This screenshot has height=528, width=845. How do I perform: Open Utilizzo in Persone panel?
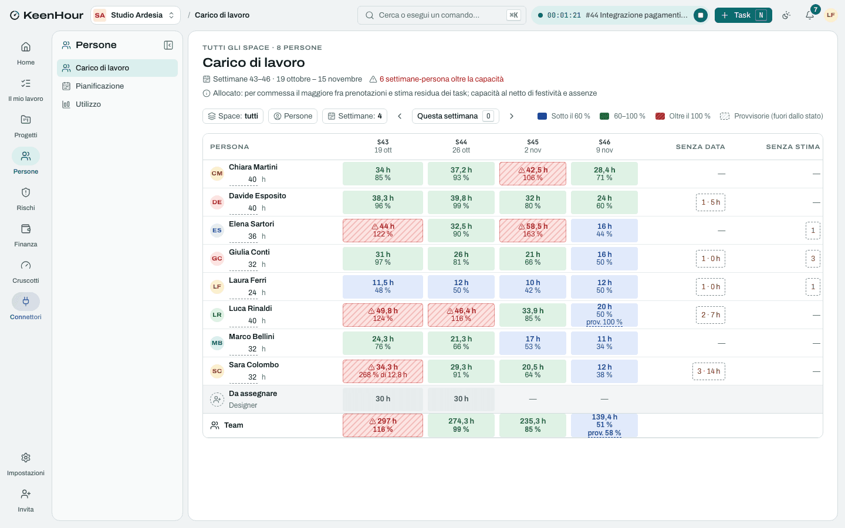point(117,104)
